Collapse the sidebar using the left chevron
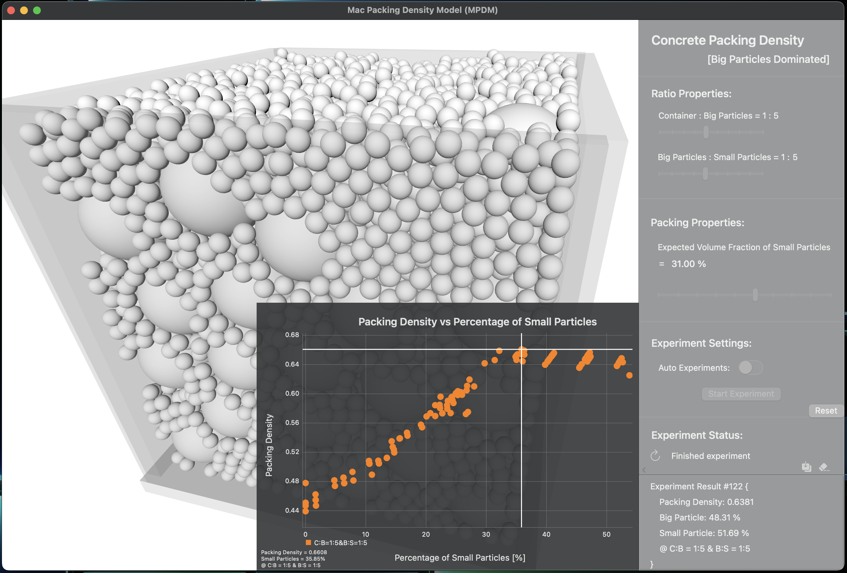 pos(644,470)
